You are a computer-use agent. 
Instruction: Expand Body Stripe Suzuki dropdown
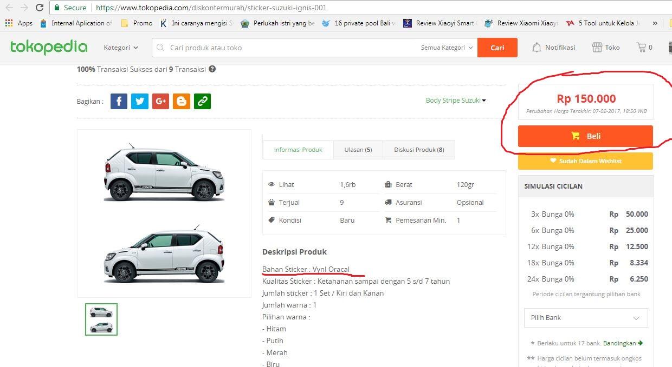click(x=456, y=101)
